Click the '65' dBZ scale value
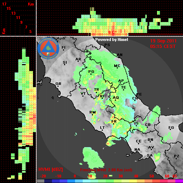This screenshot has height=183, width=183. [x=175, y=176]
